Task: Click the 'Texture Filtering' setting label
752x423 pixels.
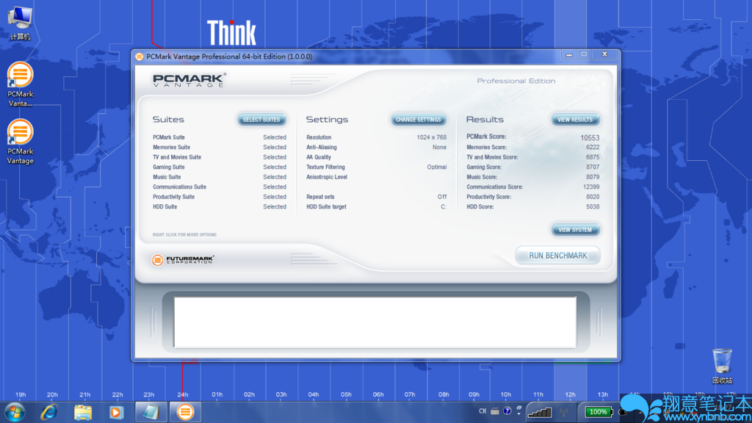Action: coord(325,167)
